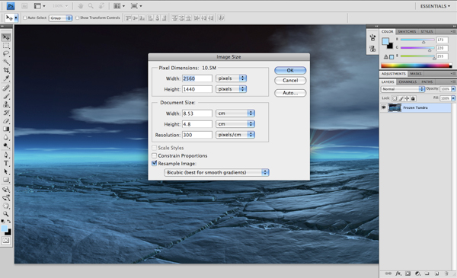457x278 pixels.
Task: Select the Eyedropper tool
Action: tap(6, 78)
